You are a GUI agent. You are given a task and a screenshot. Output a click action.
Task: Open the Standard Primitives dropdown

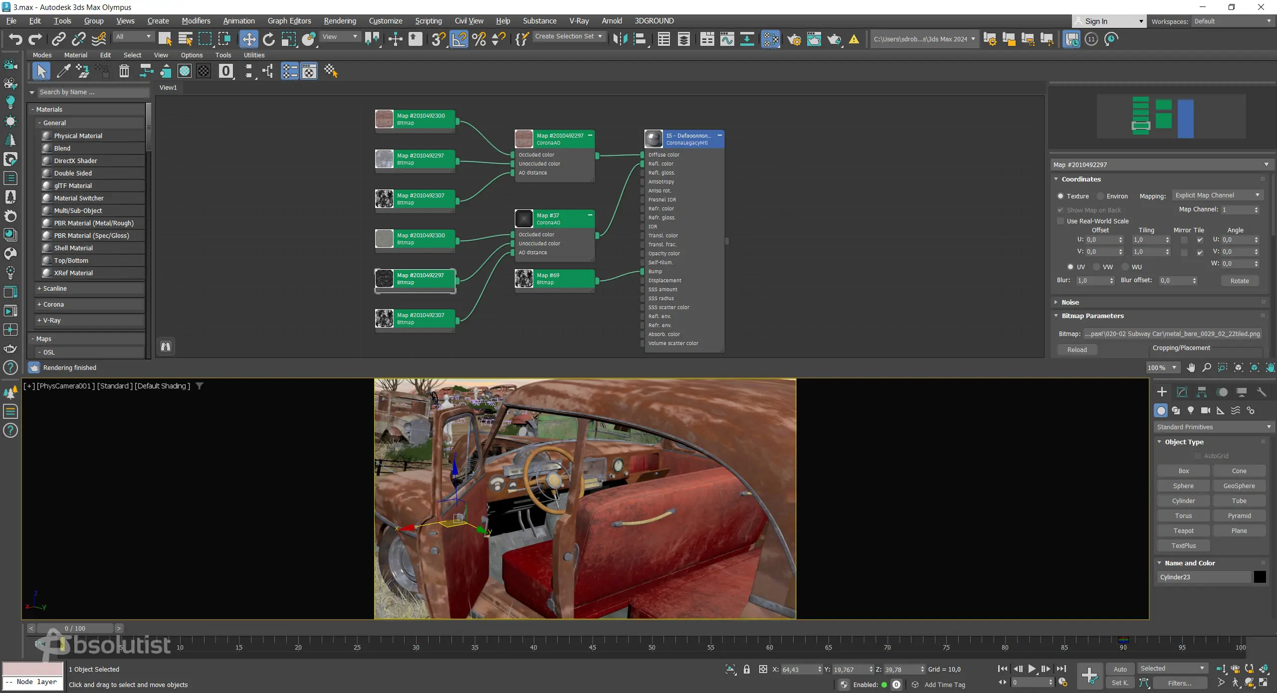(1214, 427)
